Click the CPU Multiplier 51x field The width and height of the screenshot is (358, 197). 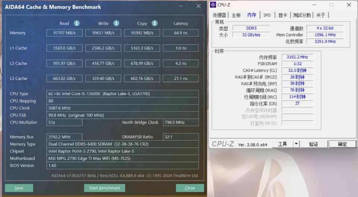point(65,122)
